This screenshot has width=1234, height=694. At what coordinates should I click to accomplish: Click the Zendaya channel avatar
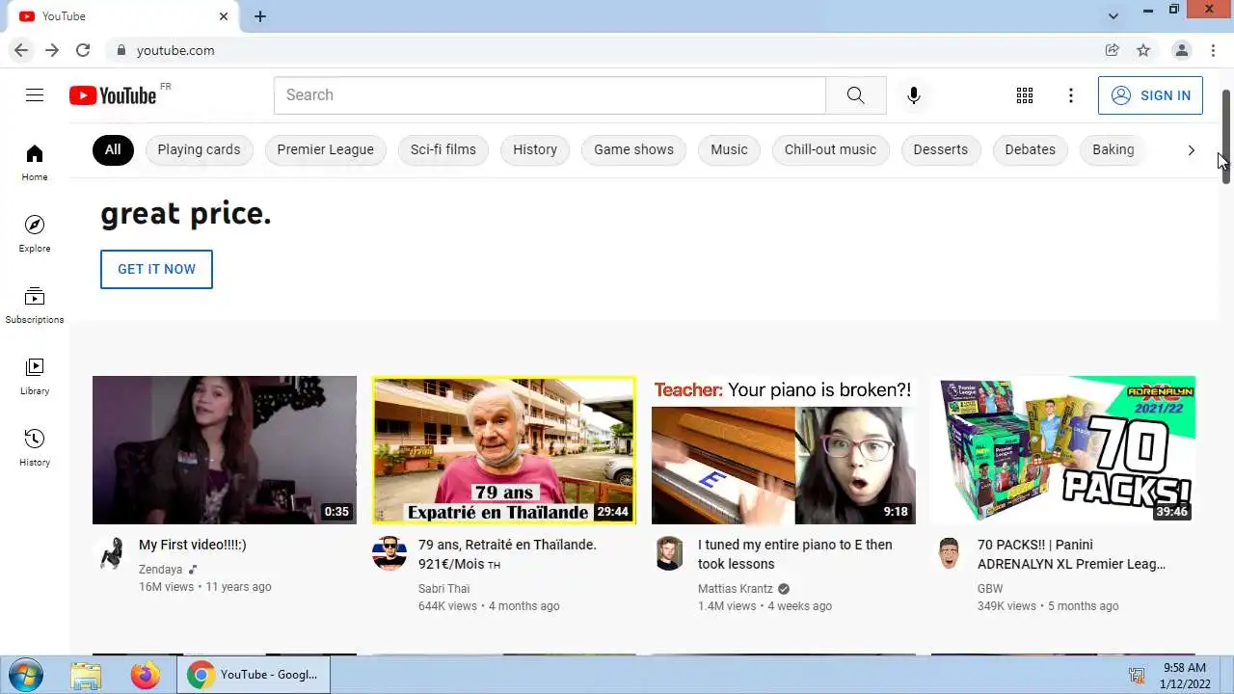(110, 553)
